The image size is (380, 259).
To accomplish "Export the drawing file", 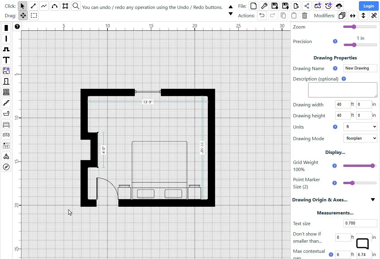I will tap(296, 6).
